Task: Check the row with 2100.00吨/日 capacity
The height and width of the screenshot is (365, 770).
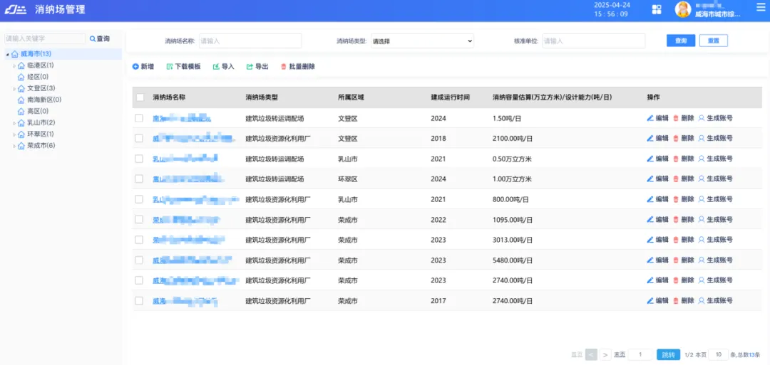Action: pos(139,139)
